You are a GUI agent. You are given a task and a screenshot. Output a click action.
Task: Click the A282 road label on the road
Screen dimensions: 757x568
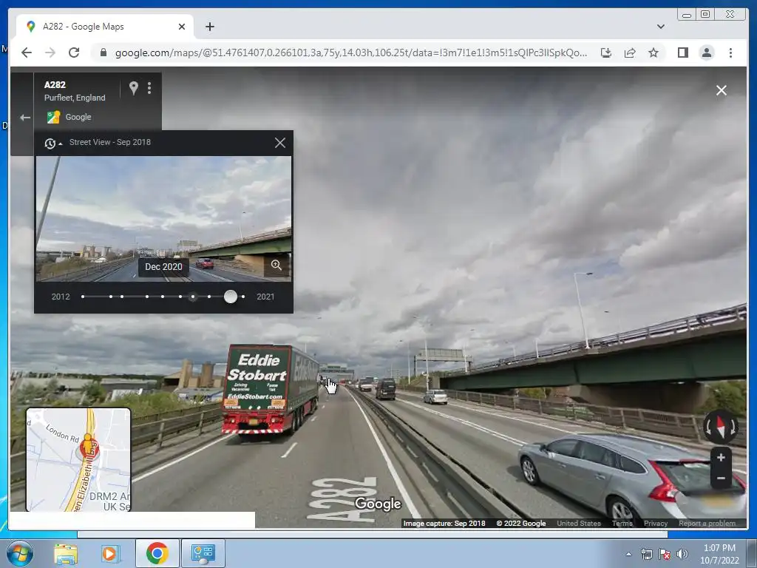[x=342, y=500]
